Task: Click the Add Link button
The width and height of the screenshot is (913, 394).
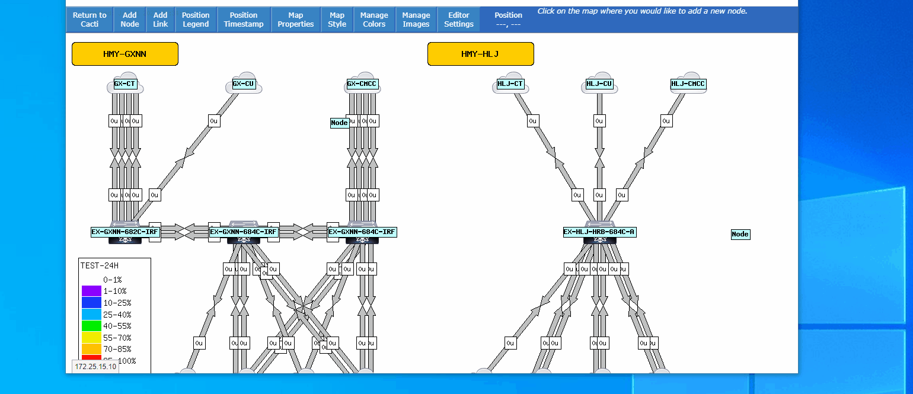Action: coord(160,19)
